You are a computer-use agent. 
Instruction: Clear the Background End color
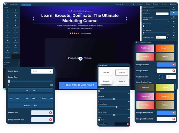pos(174,71)
